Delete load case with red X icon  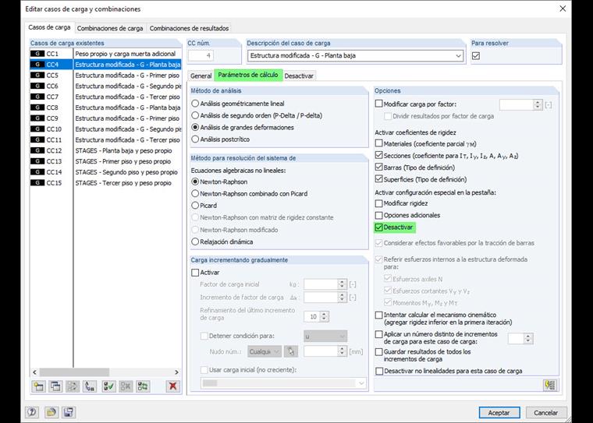pos(173,386)
